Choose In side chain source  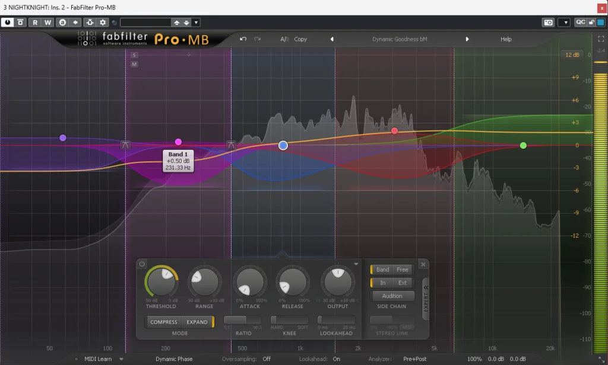point(383,283)
